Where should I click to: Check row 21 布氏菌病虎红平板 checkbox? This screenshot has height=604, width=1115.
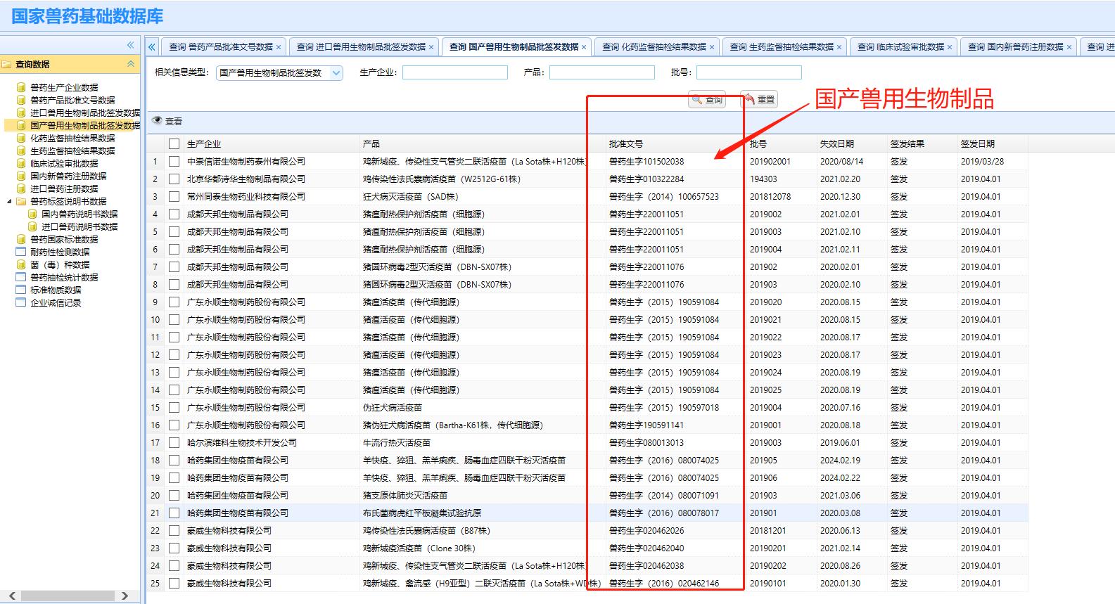click(174, 513)
